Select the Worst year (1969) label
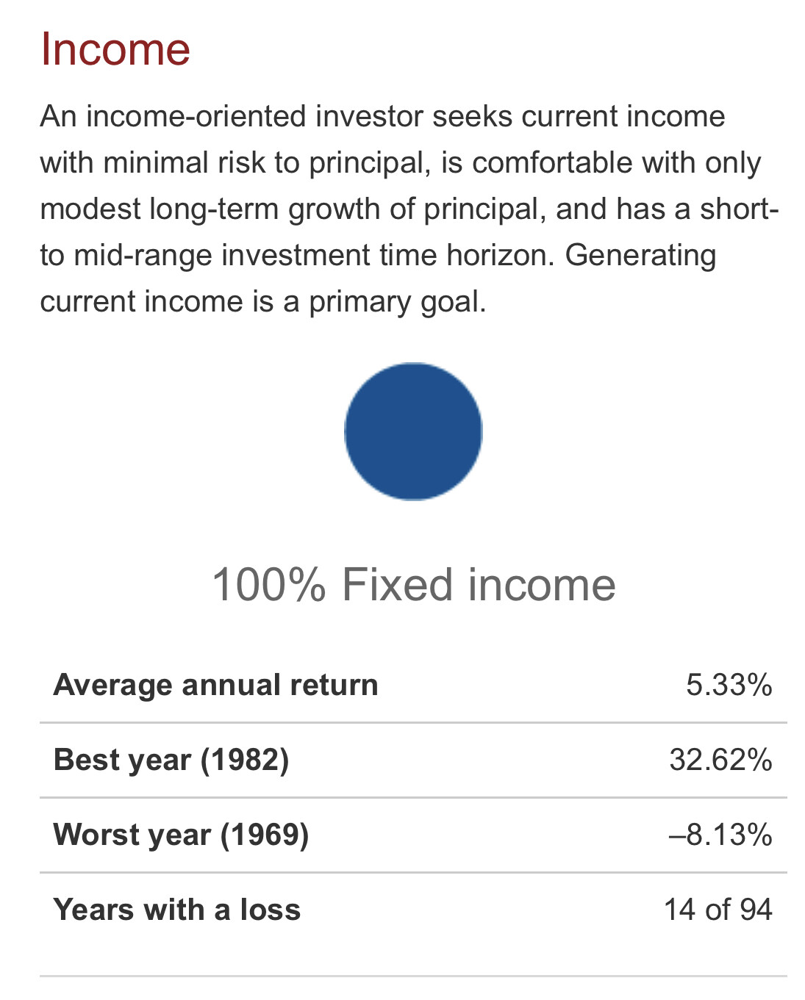The image size is (805, 1000). pos(182,835)
